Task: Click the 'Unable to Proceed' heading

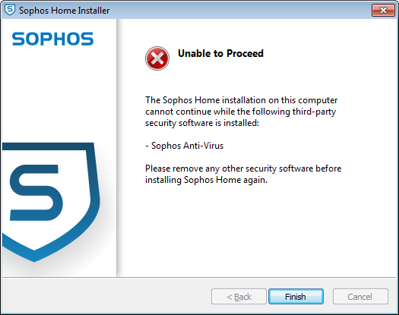Action: 220,53
